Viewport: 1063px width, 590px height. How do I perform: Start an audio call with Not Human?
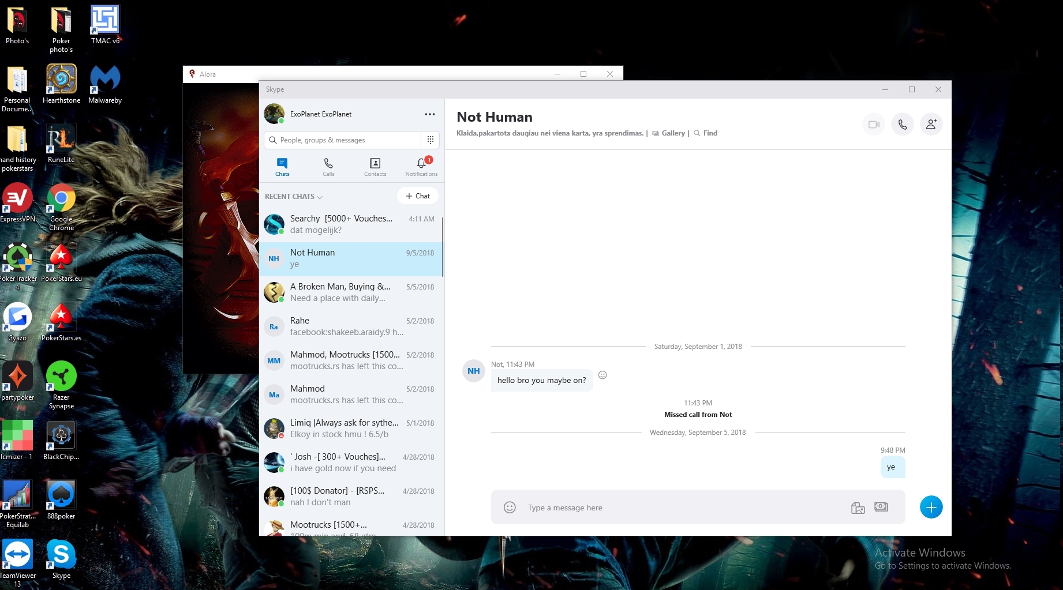[x=903, y=124]
